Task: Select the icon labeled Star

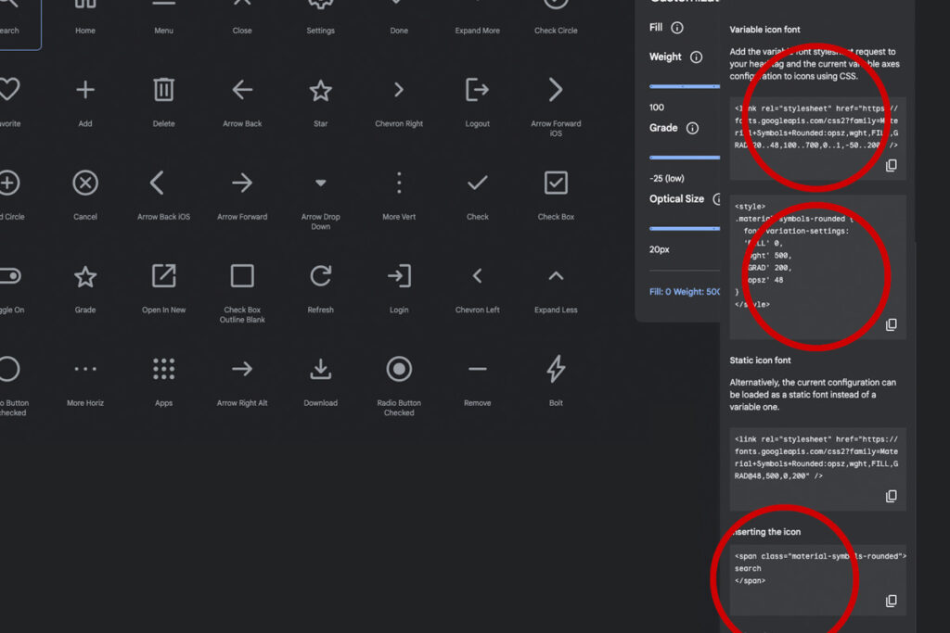Action: pos(320,91)
